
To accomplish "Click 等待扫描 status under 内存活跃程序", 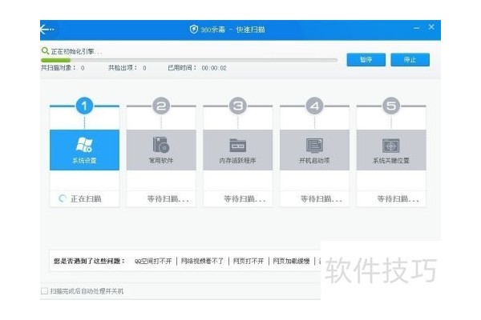I will pos(245,199).
